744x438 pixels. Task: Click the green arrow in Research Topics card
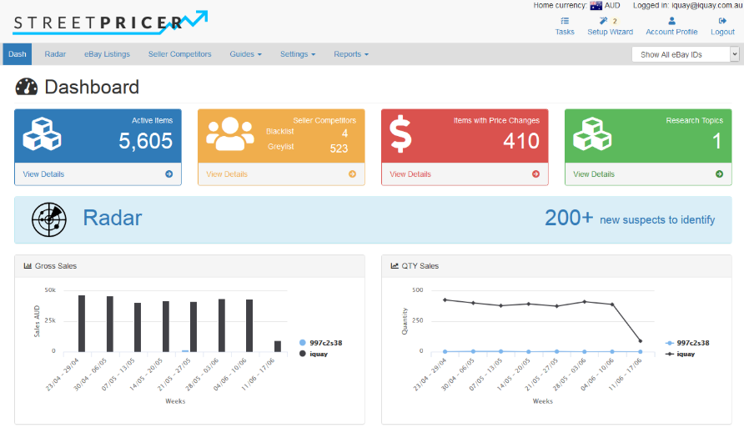coord(719,174)
